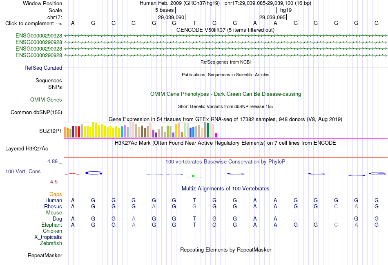Click the T base in the top sequence row
The width and height of the screenshot is (388, 265).
pyautogui.click(x=194, y=23)
